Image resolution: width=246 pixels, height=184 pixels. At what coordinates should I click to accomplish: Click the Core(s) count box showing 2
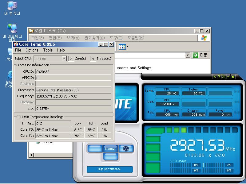tap(71, 59)
